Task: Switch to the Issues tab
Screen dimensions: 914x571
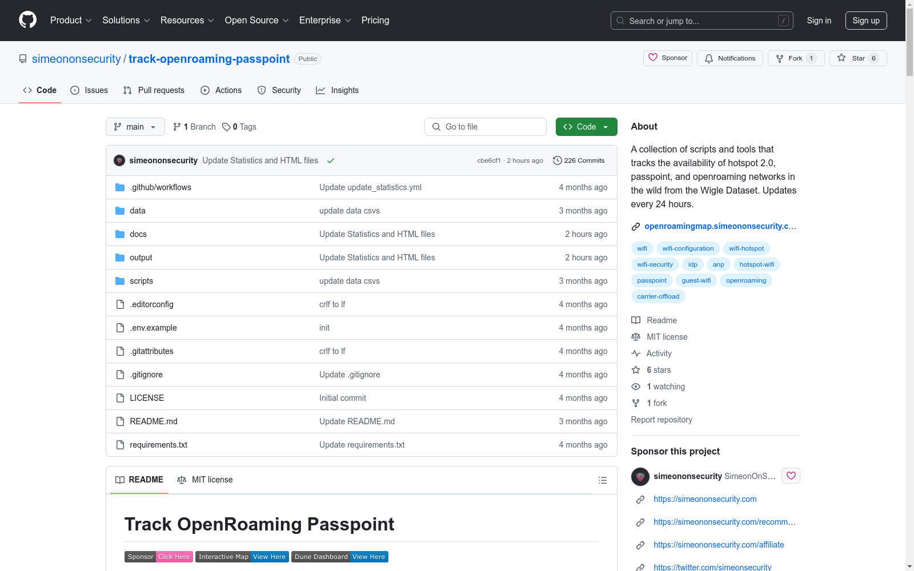Action: pos(89,90)
